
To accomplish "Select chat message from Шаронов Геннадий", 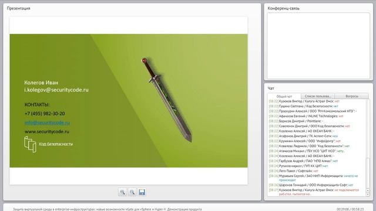I will [x=311, y=185].
